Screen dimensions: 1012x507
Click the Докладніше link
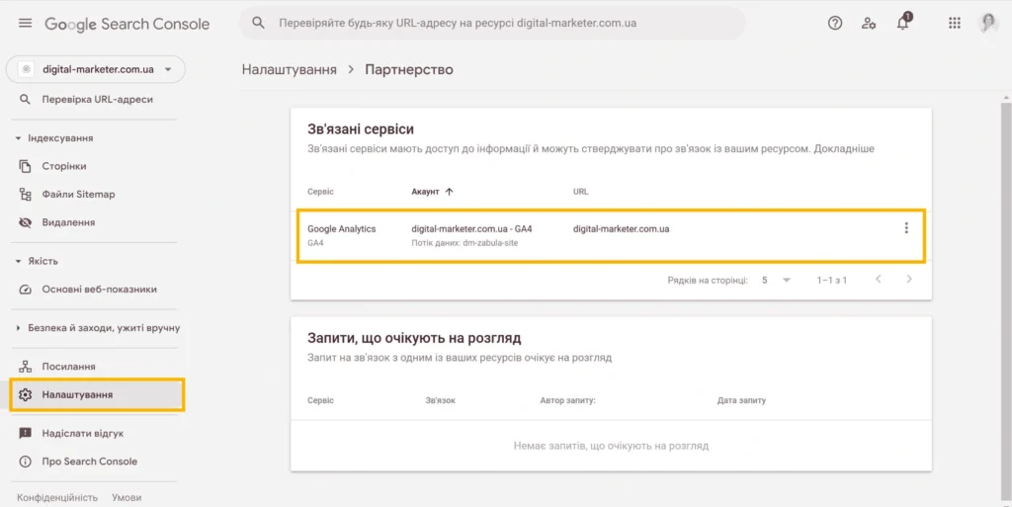844,149
